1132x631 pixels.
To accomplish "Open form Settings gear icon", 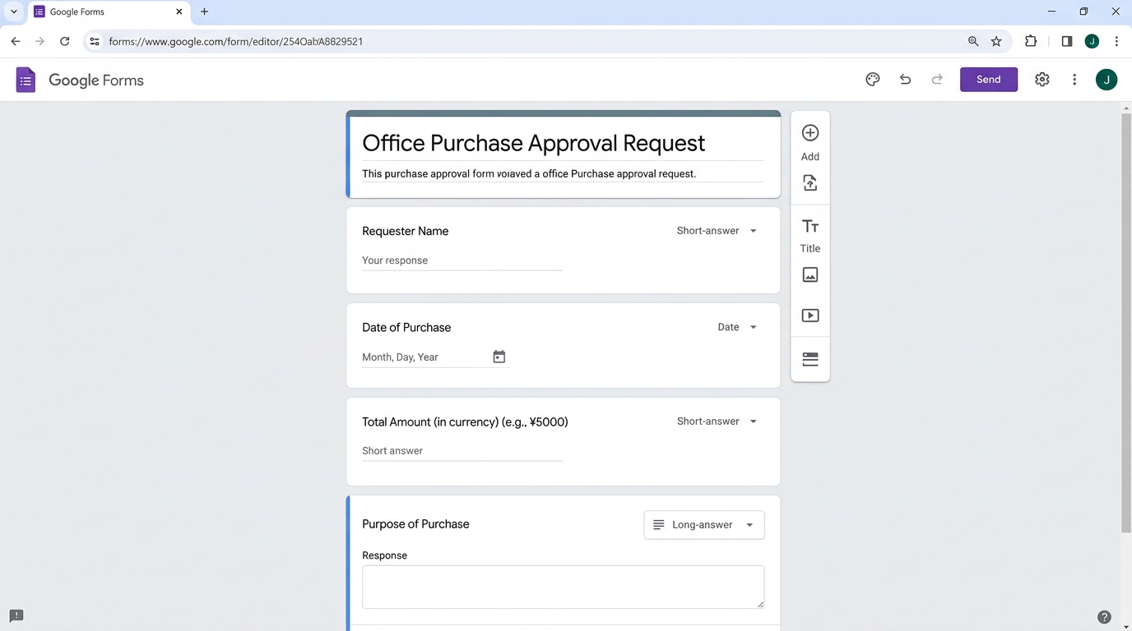I will pos(1042,80).
